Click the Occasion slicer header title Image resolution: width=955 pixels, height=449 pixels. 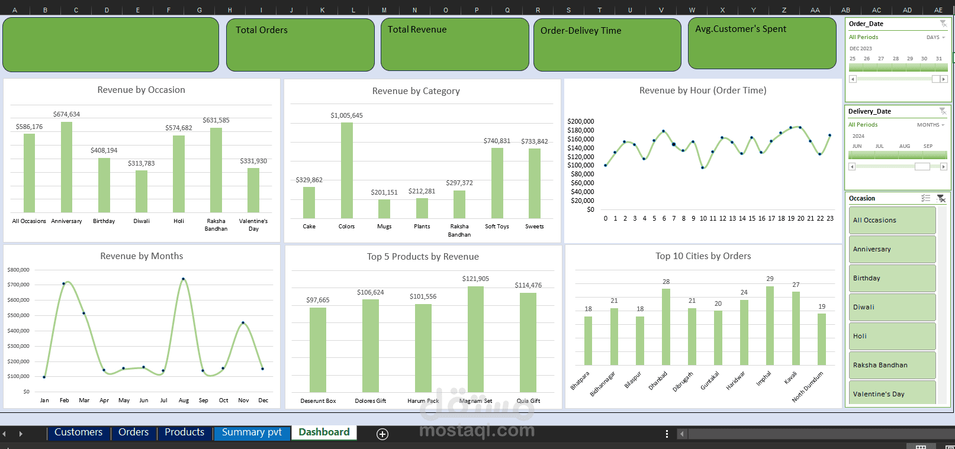[x=862, y=198]
